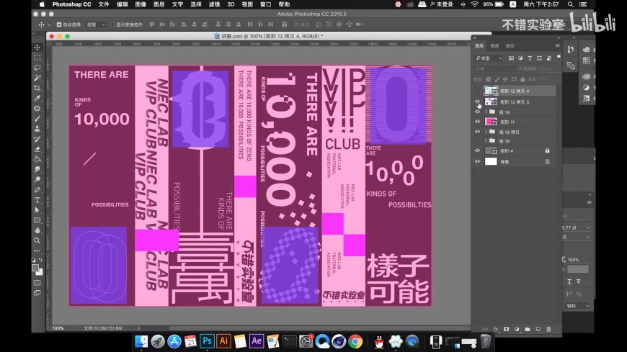
Task: Expand group 组 19
Action: (486, 112)
